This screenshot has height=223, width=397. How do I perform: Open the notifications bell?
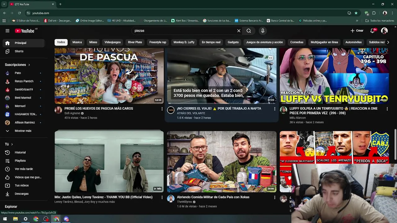click(x=373, y=31)
